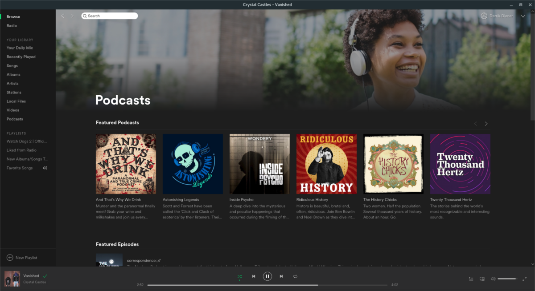Show next featured podcasts arrow
This screenshot has width=535, height=291.
click(x=486, y=124)
